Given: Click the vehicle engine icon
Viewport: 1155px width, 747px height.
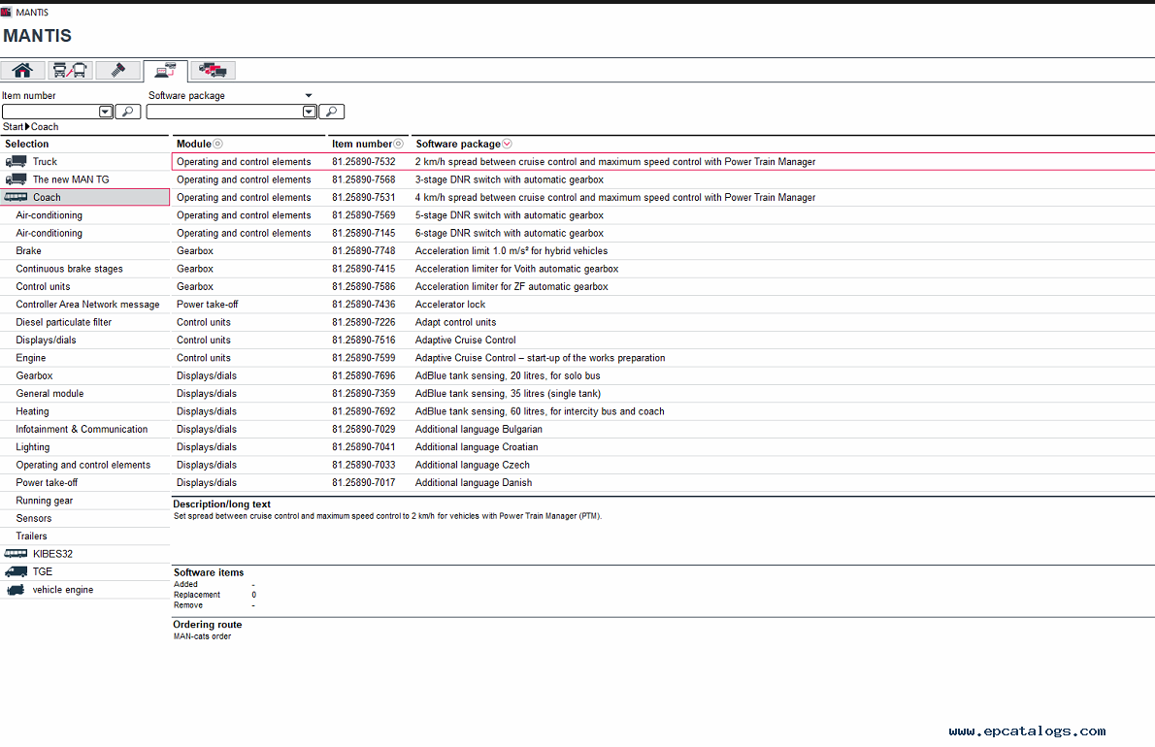Looking at the screenshot, I should [x=16, y=590].
